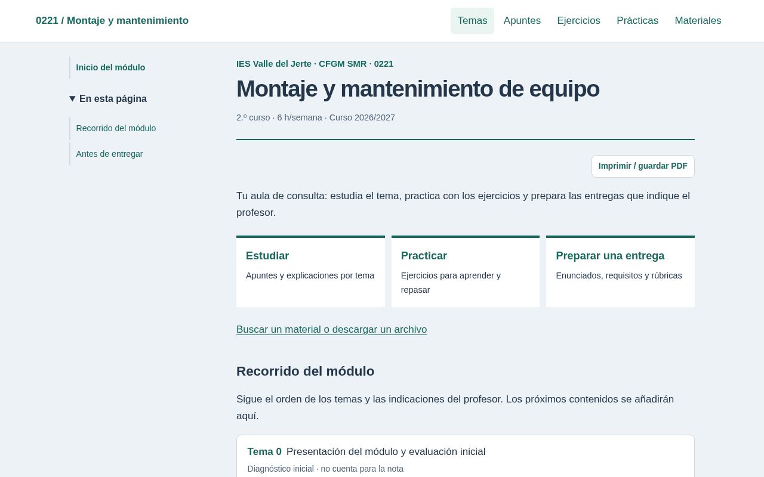Select the Temas tab

point(472,21)
